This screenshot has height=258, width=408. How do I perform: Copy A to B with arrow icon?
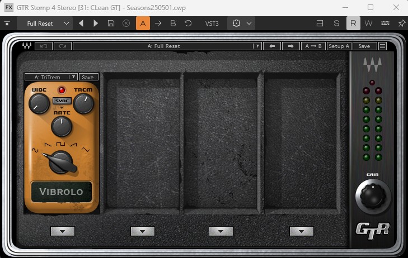(x=158, y=23)
